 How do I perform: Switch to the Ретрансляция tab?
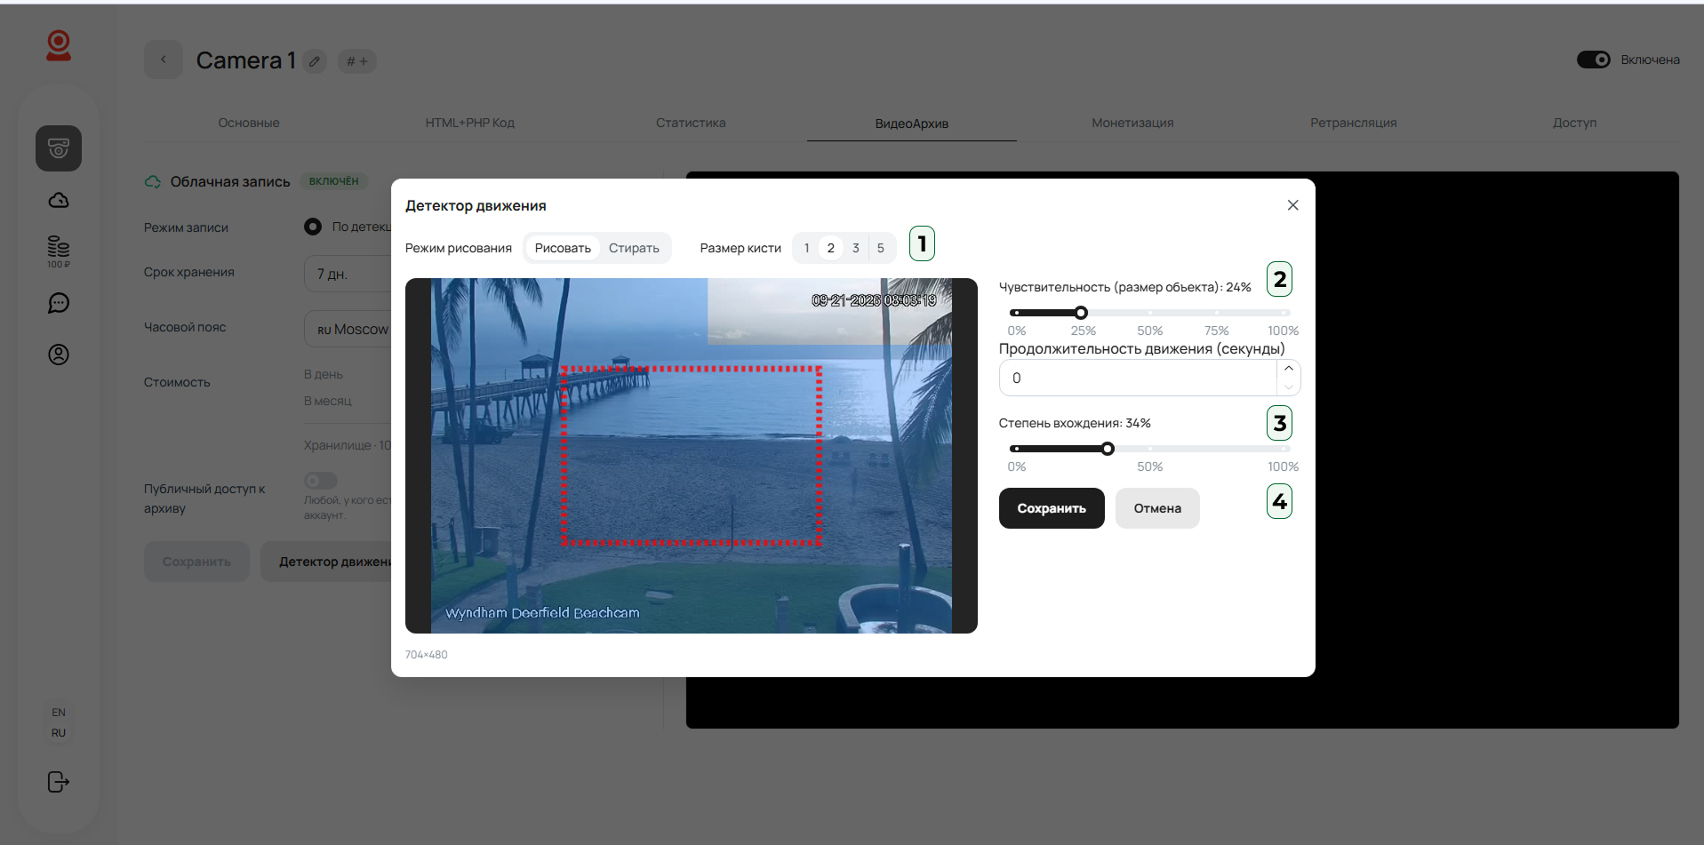pos(1354,123)
